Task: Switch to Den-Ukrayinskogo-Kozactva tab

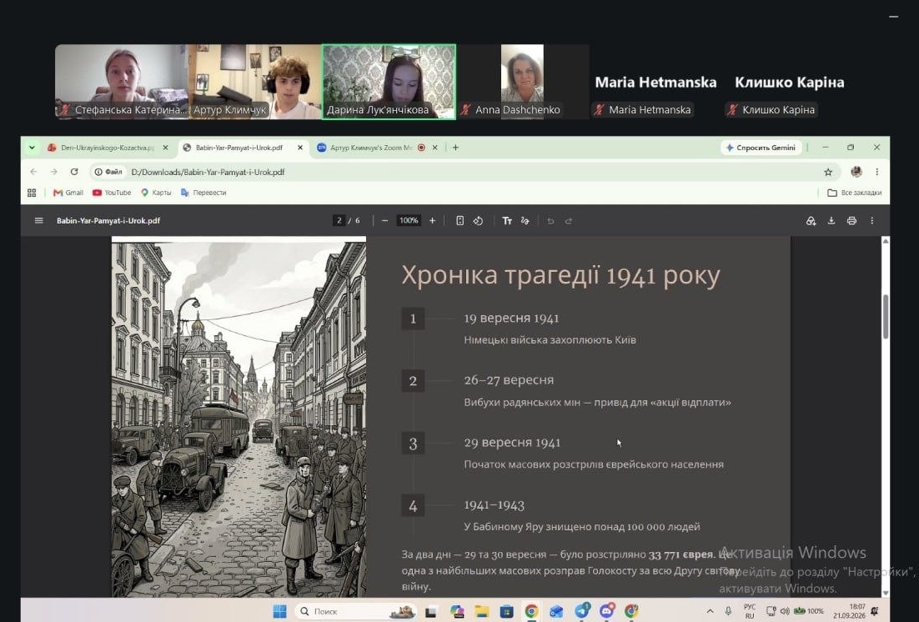Action: point(108,148)
